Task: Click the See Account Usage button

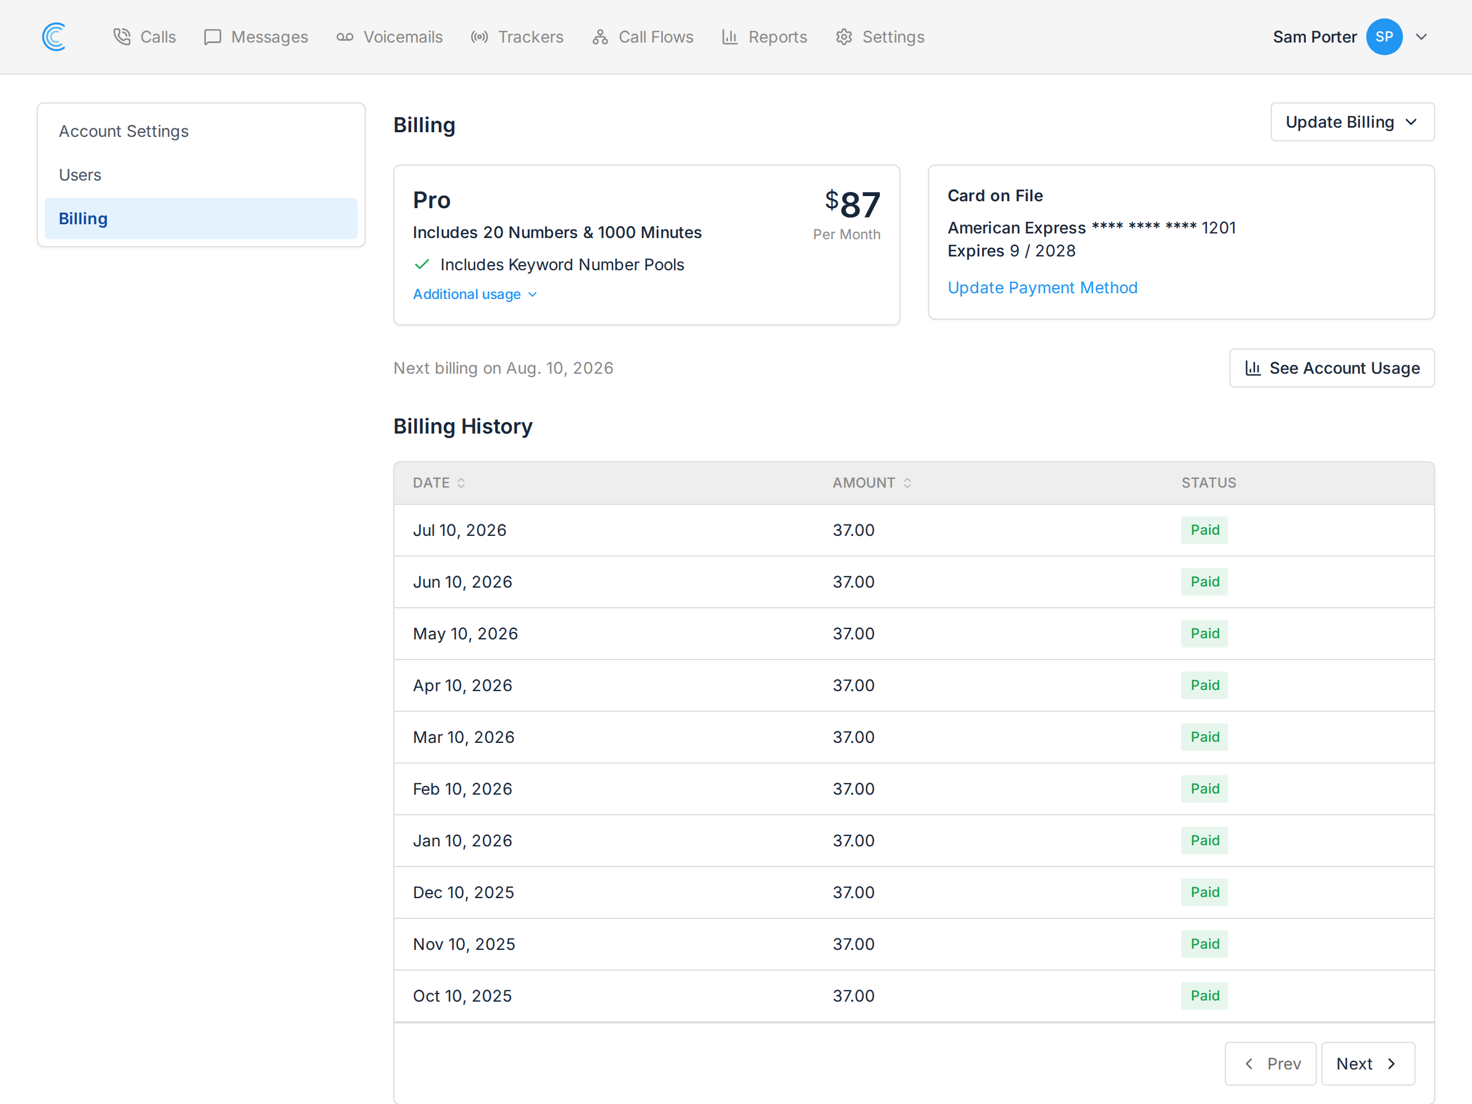Action: (1332, 368)
